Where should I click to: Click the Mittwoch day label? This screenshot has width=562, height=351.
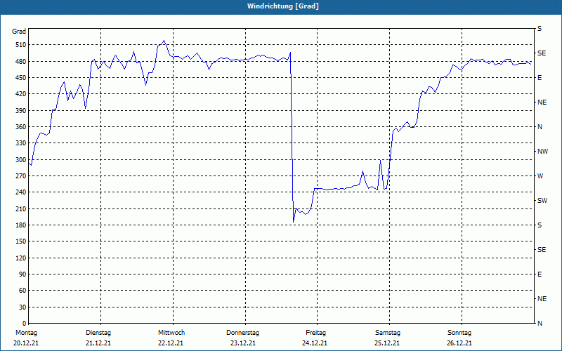click(x=171, y=333)
